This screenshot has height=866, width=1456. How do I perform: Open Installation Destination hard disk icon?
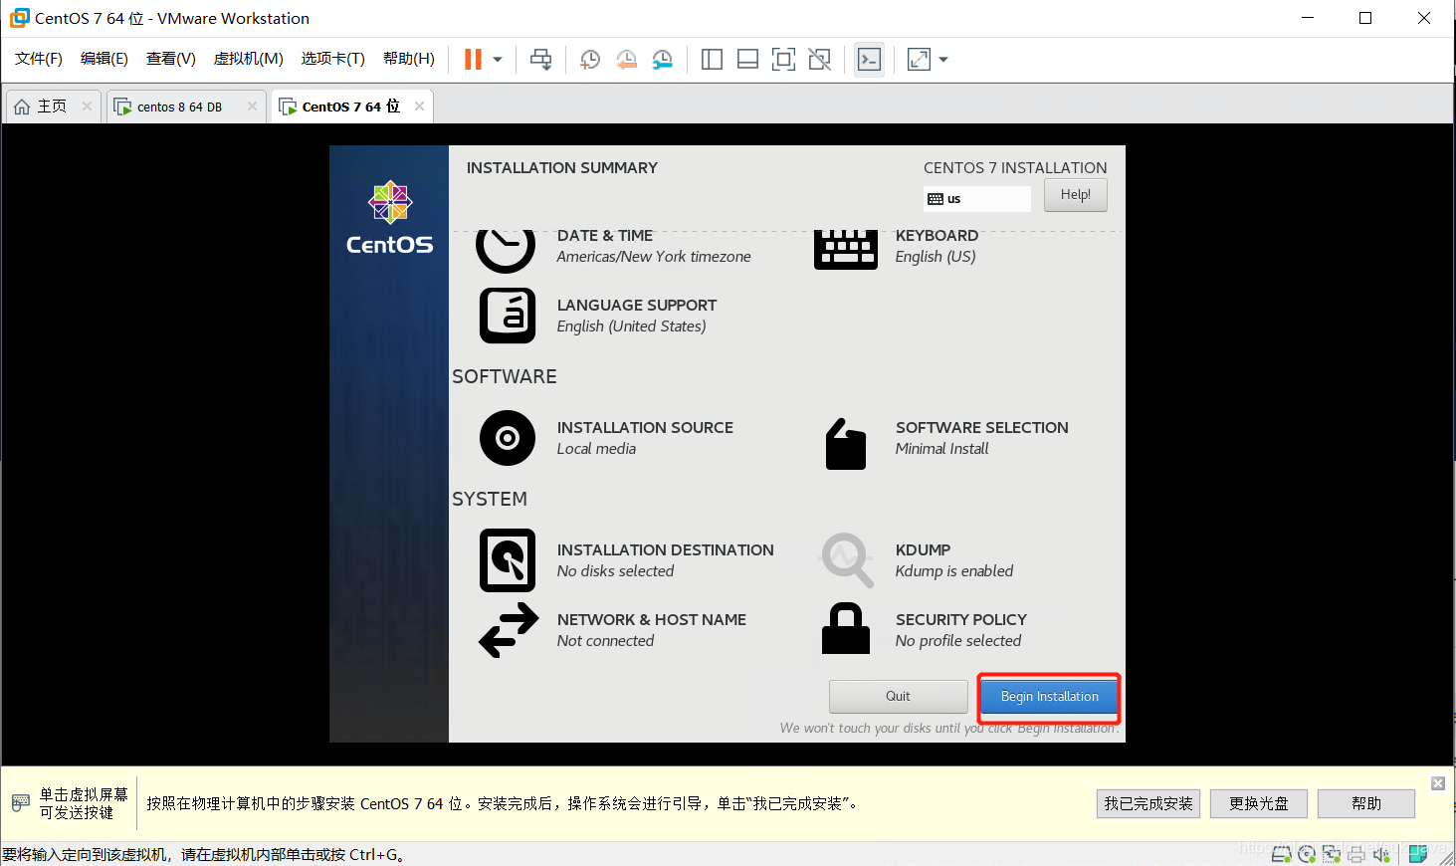tap(508, 560)
